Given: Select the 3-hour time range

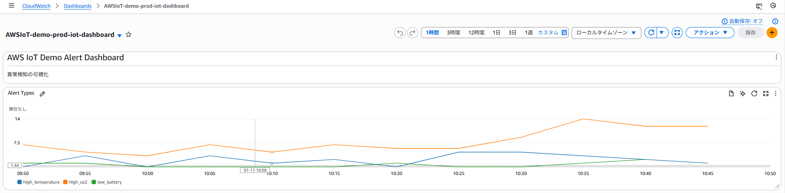Looking at the screenshot, I should (453, 33).
